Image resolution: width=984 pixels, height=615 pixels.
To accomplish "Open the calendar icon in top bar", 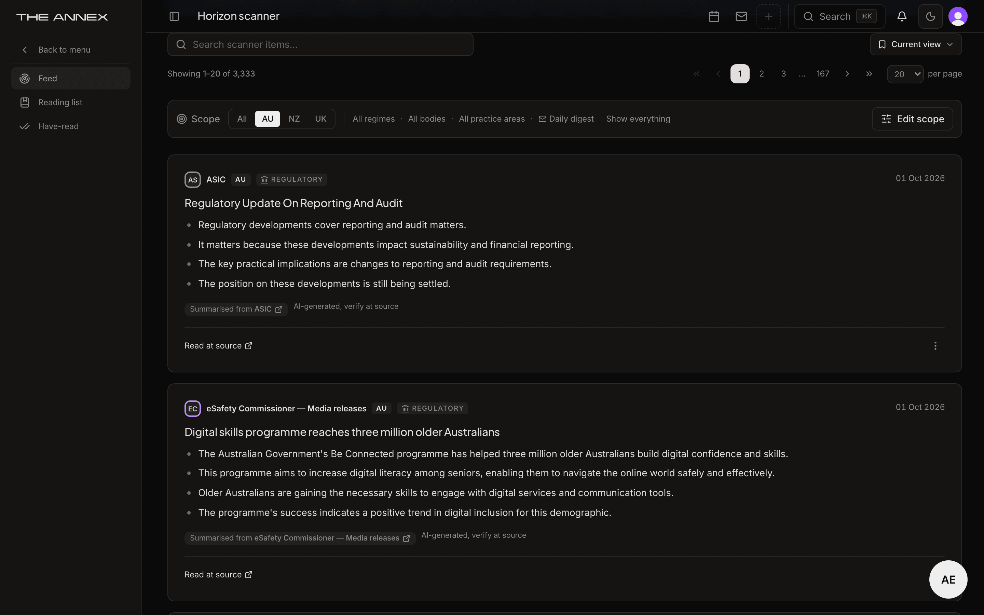I will (x=714, y=16).
